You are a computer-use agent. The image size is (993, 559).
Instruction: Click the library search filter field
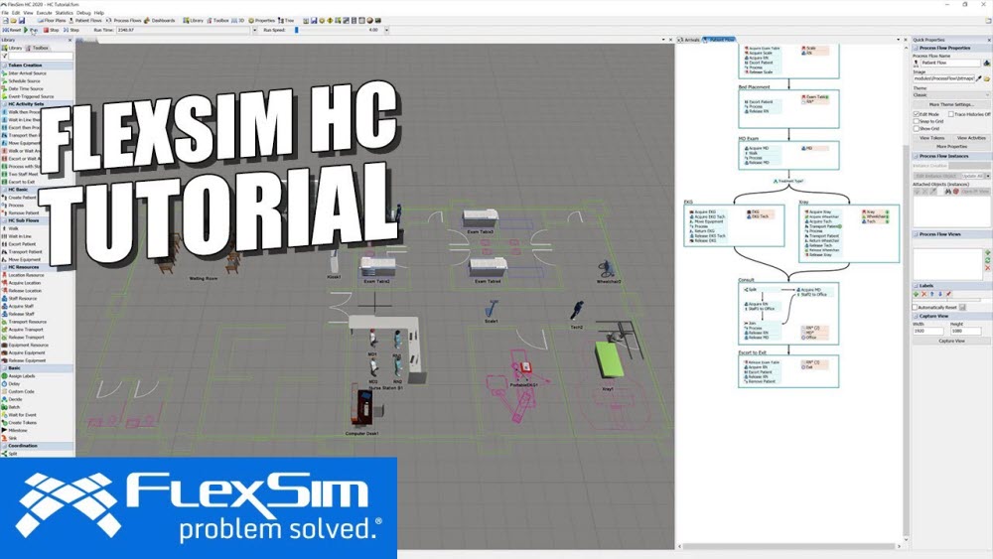[x=40, y=56]
